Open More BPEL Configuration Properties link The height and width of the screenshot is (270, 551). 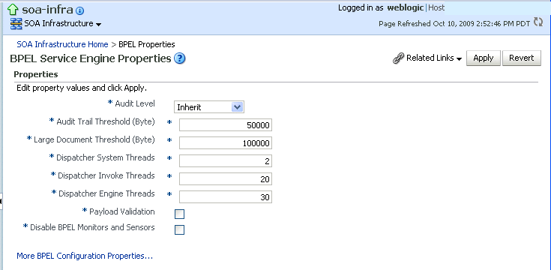[x=85, y=256]
